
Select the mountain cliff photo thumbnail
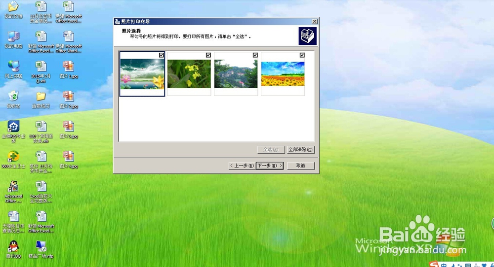click(x=236, y=74)
